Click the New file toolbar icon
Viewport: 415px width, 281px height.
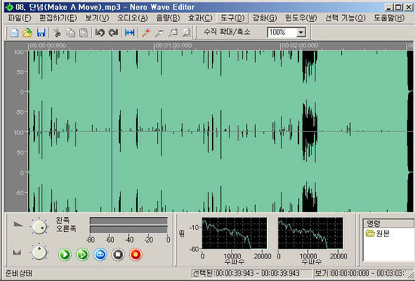pyautogui.click(x=14, y=32)
